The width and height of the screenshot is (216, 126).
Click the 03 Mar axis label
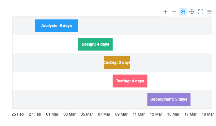tap(69, 114)
